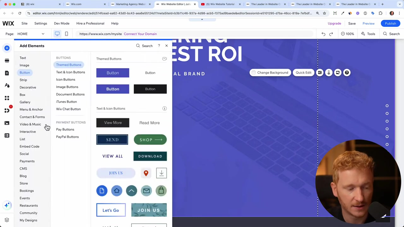The height and width of the screenshot is (227, 404).
Task: Choose PayPal Buttons subcategory
Action: point(67,137)
